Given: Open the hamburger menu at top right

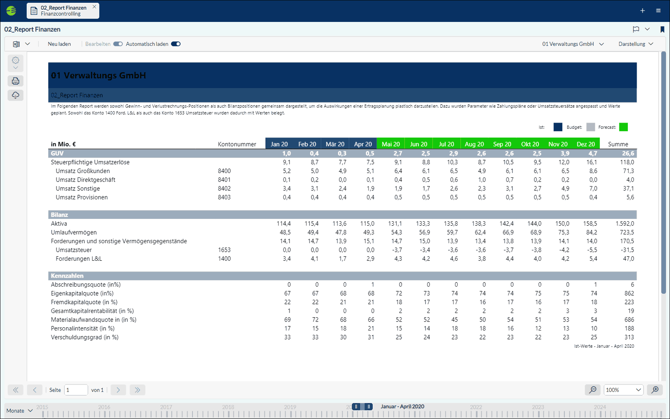Looking at the screenshot, I should coord(658,11).
